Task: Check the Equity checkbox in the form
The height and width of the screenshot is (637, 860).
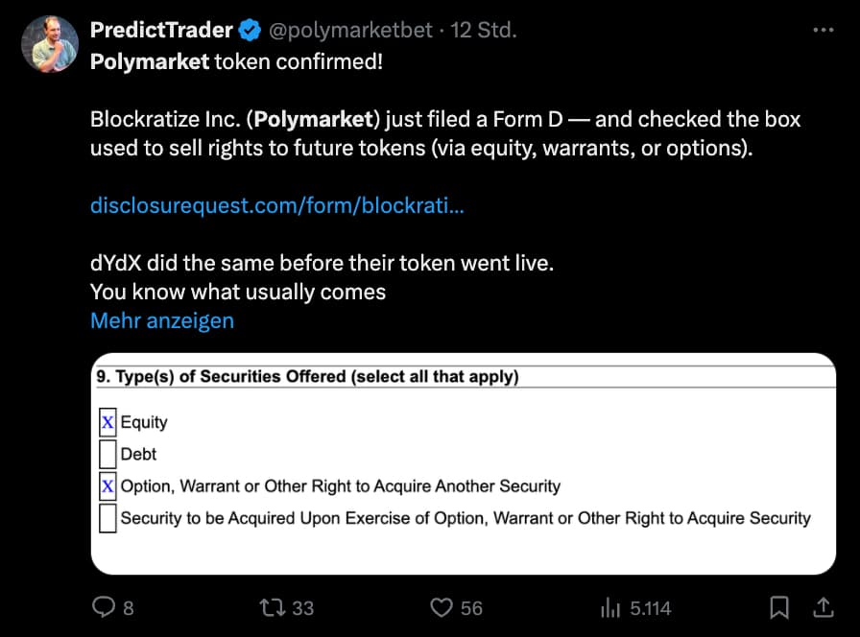Action: (x=106, y=422)
